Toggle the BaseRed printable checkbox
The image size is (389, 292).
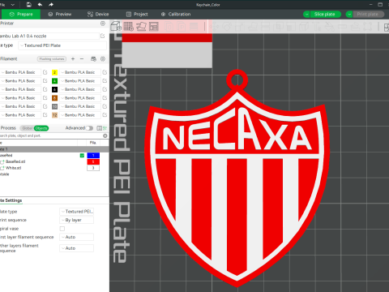[x=82, y=156]
